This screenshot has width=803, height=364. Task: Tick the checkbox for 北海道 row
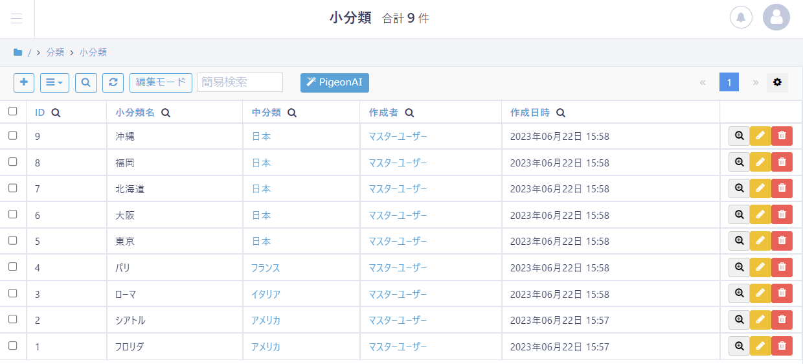pyautogui.click(x=13, y=188)
